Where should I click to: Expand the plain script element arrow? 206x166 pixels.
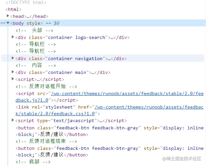pos(13,79)
